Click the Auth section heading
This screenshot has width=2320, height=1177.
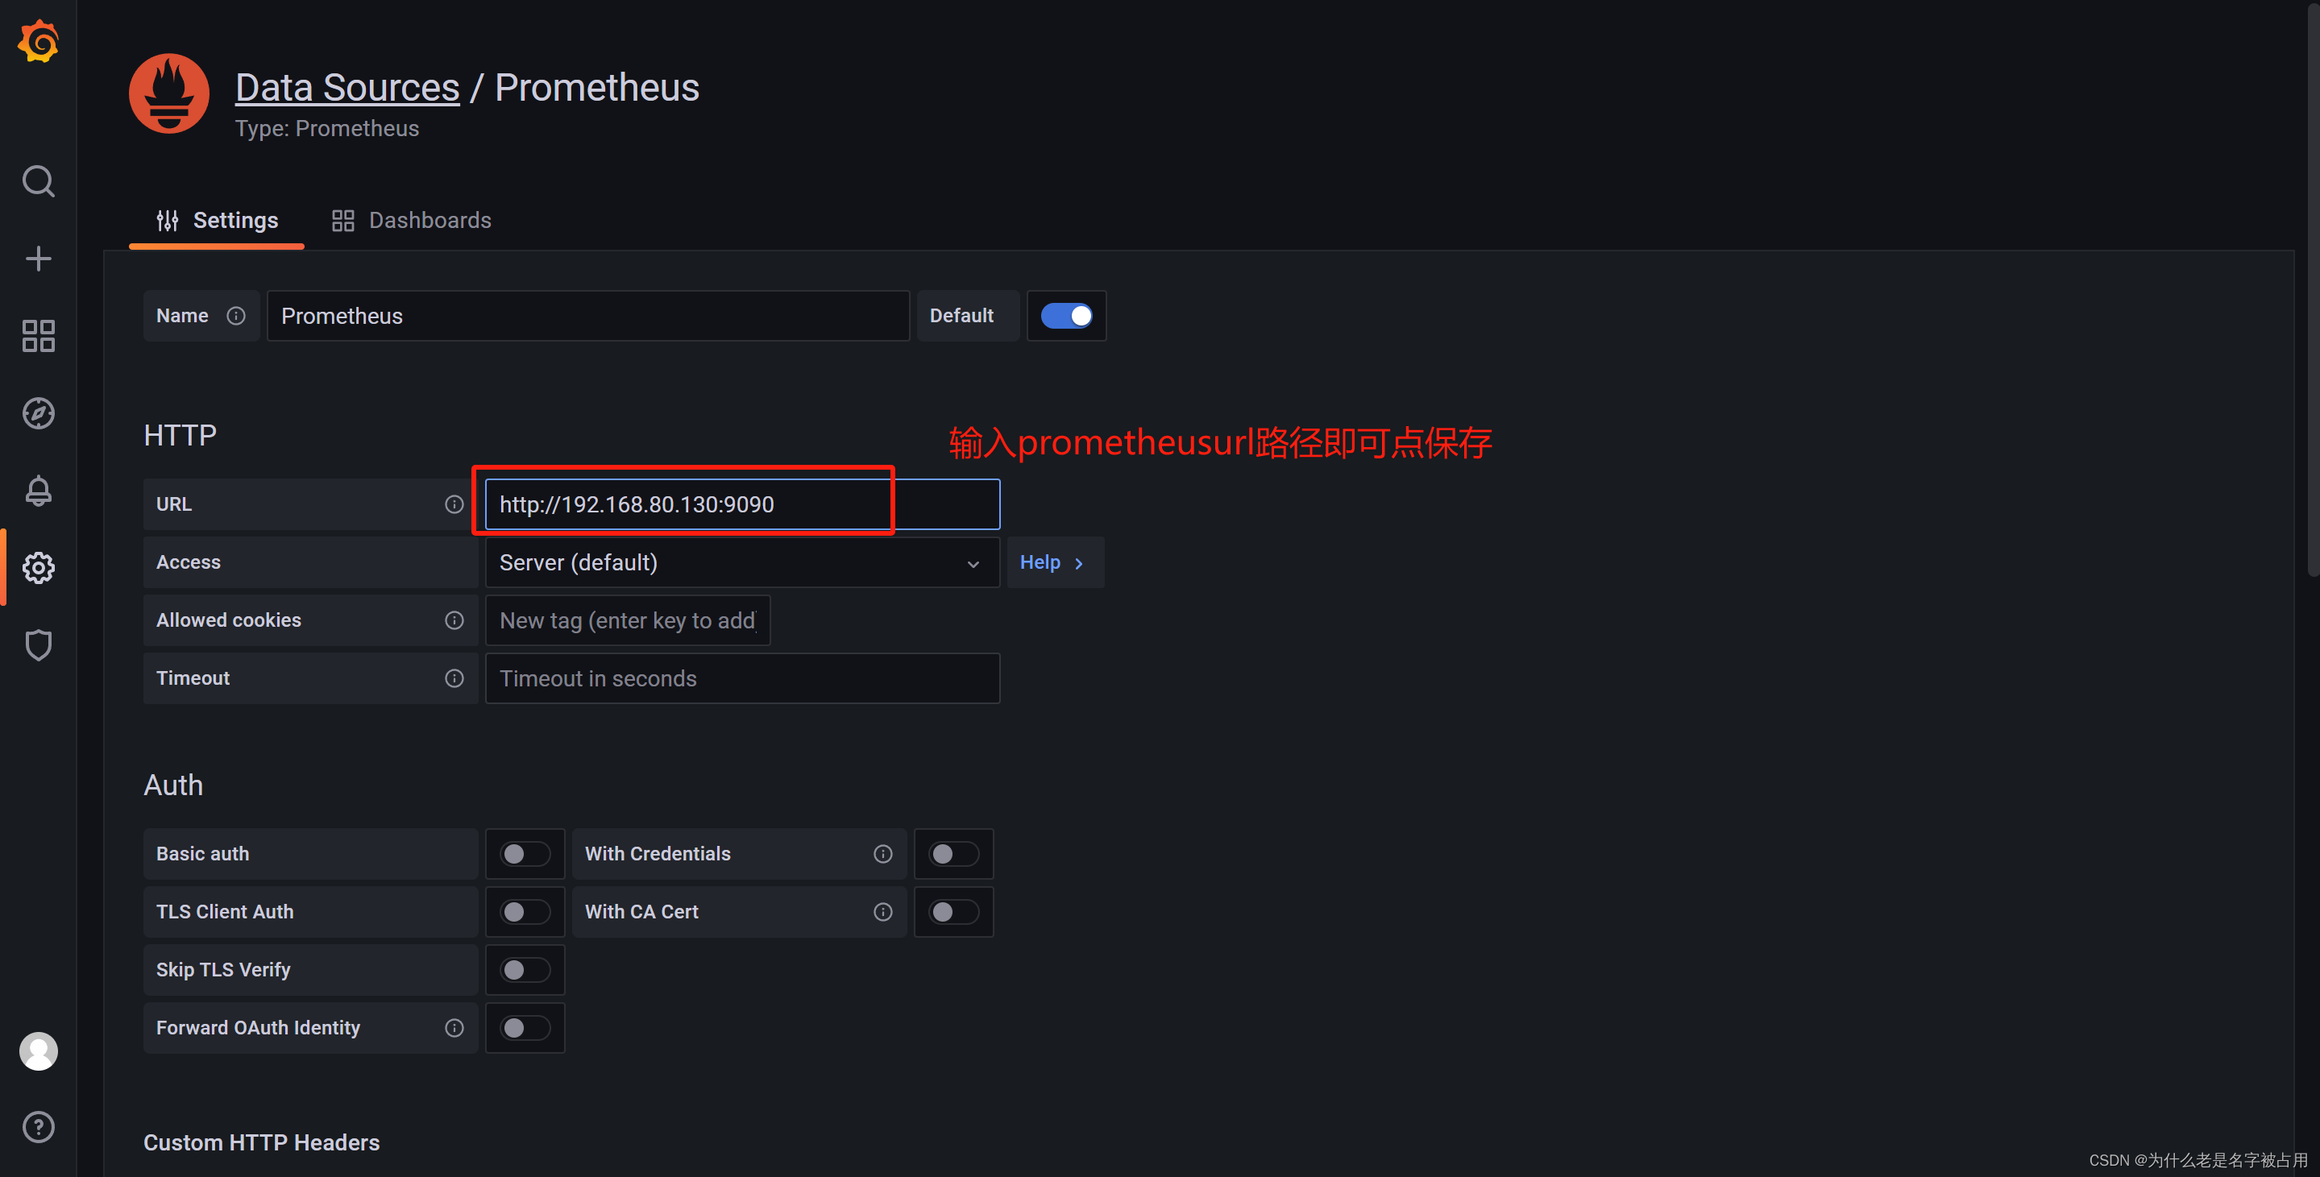174,785
